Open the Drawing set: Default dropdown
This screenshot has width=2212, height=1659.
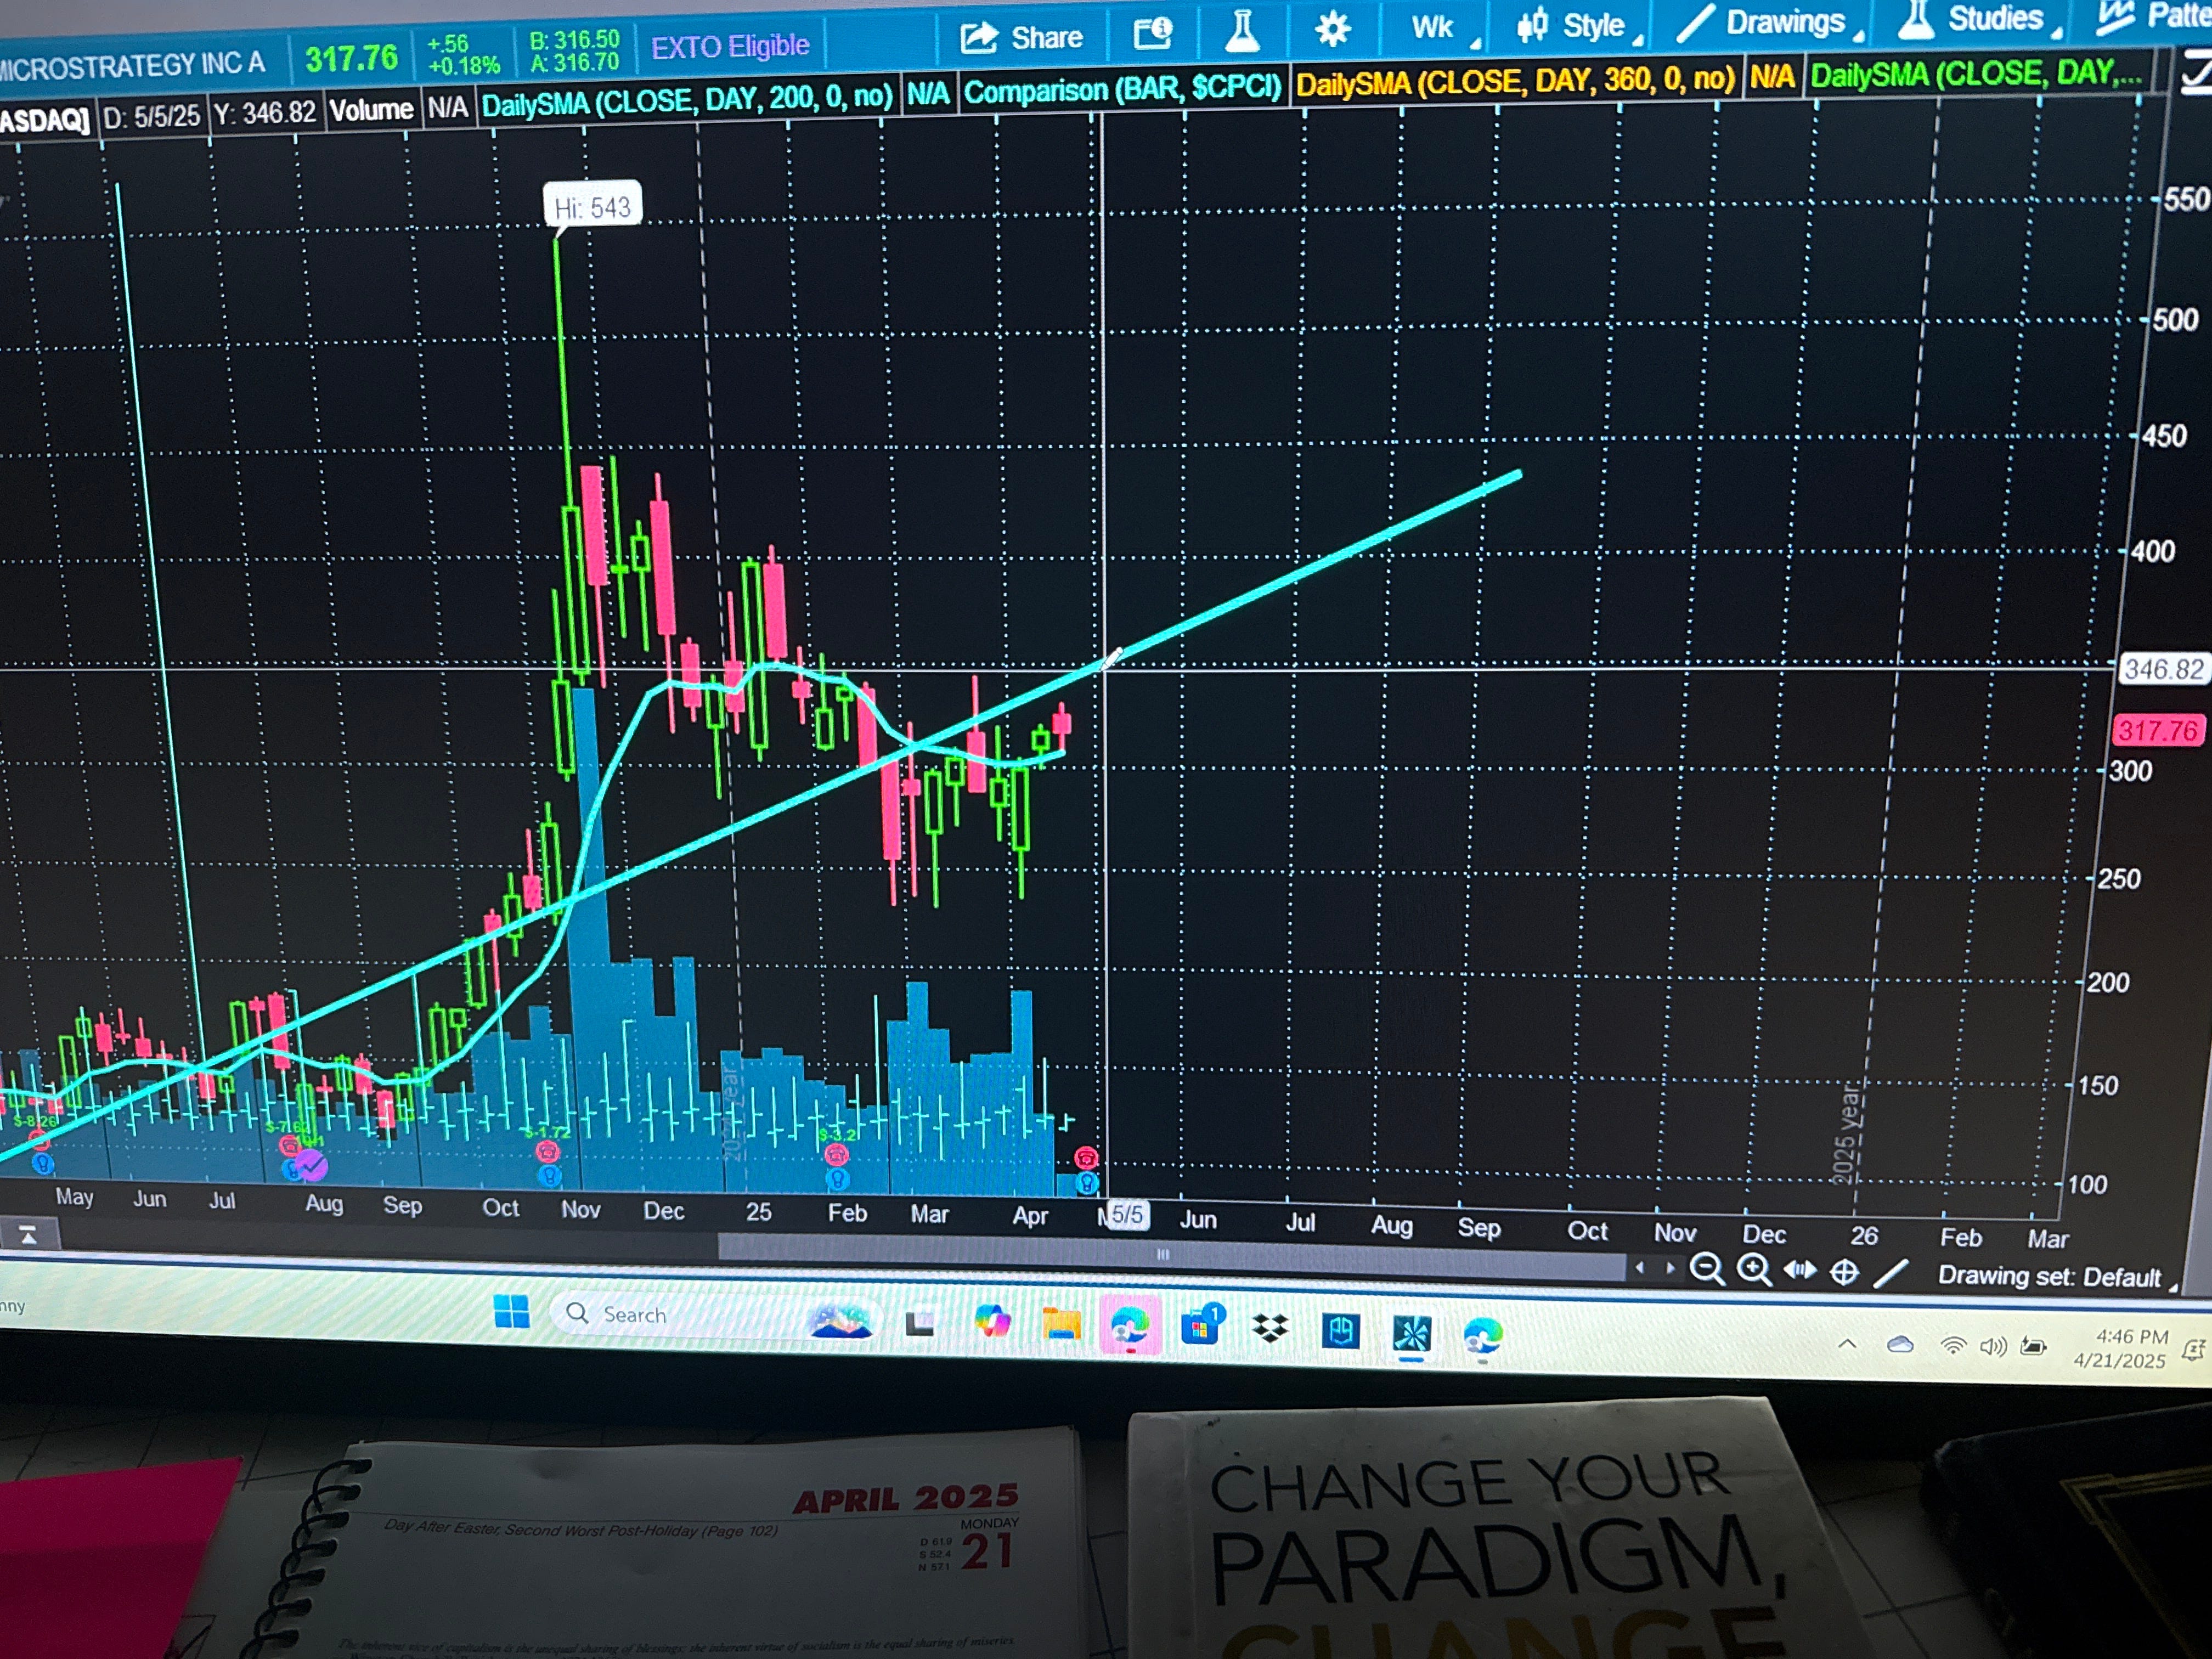click(2057, 1277)
